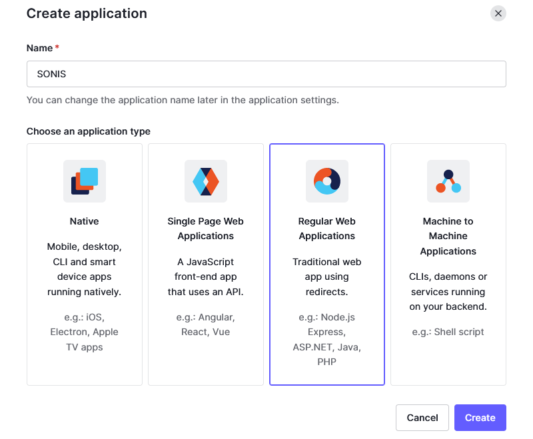The height and width of the screenshot is (439, 533).
Task: Click the Name field containing SONIS
Action: pyautogui.click(x=266, y=74)
